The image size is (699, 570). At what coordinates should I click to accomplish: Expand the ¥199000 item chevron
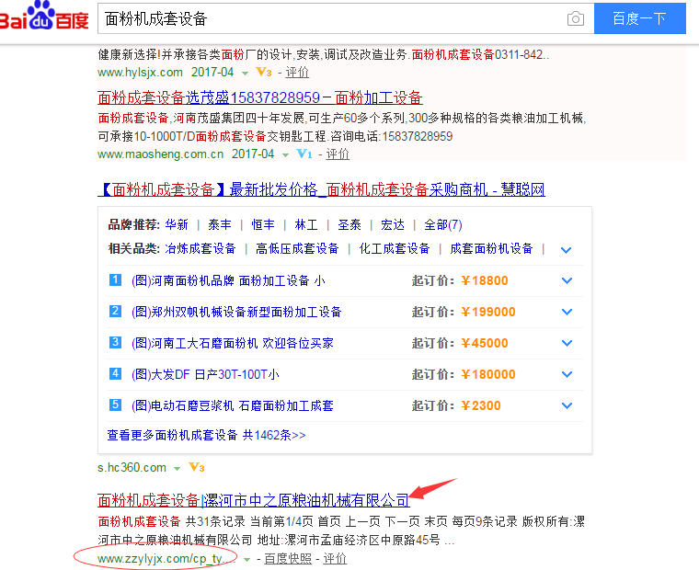567,312
